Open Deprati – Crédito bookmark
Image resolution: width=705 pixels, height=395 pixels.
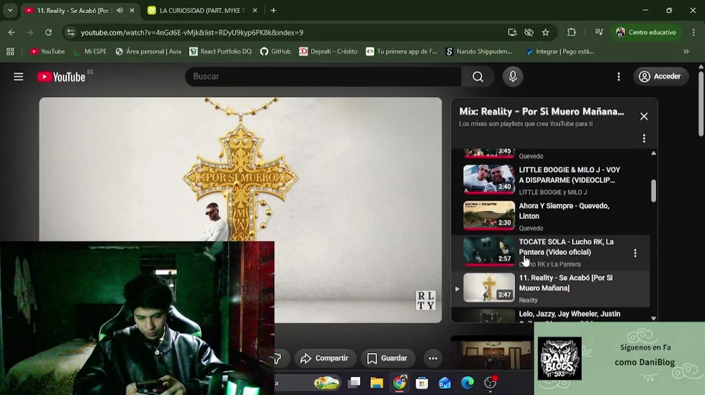pyautogui.click(x=328, y=52)
